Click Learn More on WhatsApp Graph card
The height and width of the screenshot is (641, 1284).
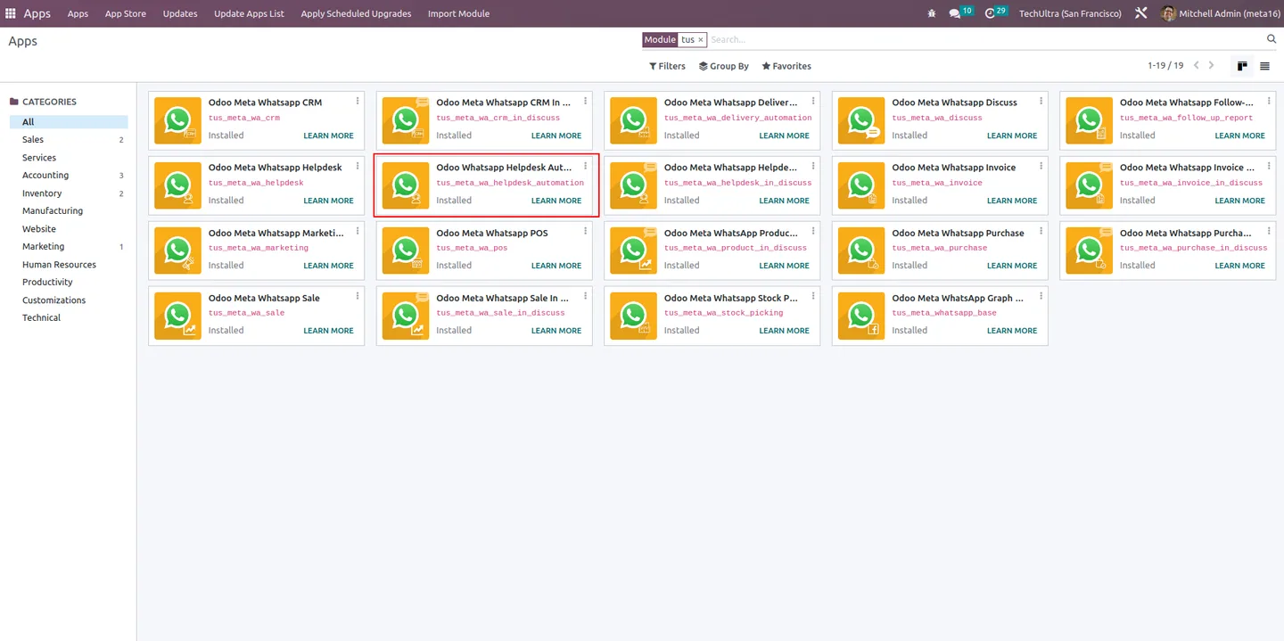pyautogui.click(x=1012, y=331)
